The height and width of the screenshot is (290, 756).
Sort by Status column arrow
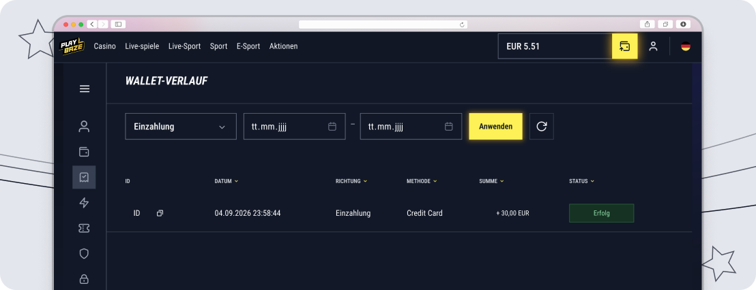tap(592, 181)
